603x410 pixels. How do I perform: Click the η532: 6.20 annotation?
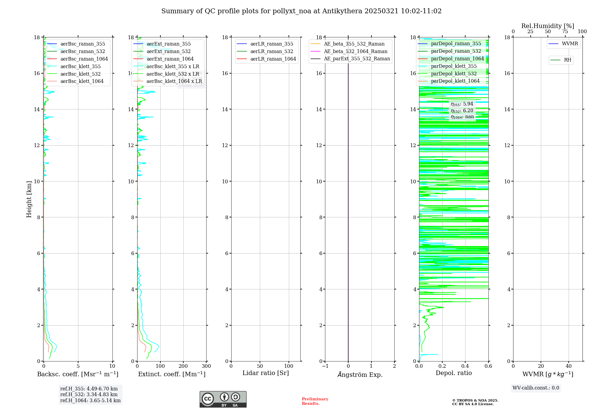[x=462, y=111]
